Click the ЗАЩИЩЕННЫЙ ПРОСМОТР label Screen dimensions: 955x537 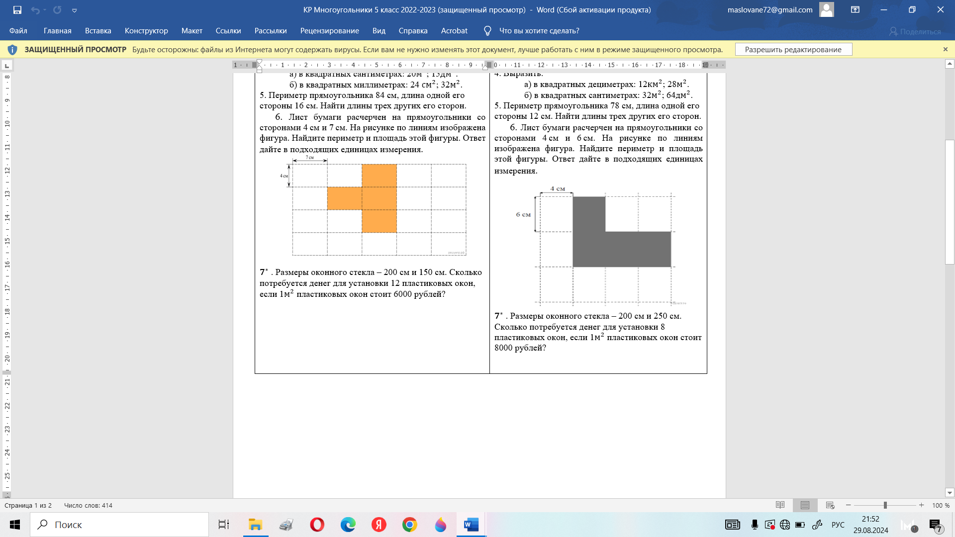[75, 50]
